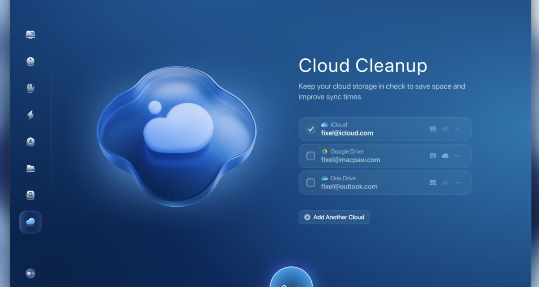Open the assistant icon at sidebar bottom
Image resolution: width=539 pixels, height=287 pixels.
click(31, 273)
